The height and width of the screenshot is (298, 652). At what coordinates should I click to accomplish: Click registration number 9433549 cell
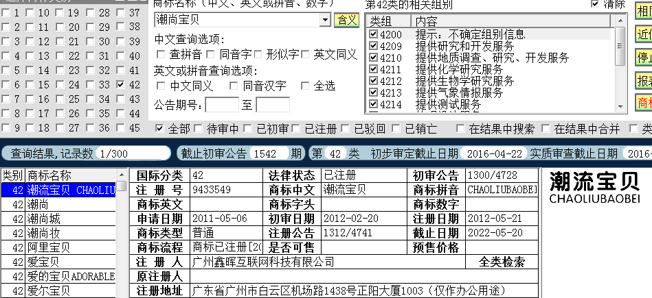(x=226, y=190)
